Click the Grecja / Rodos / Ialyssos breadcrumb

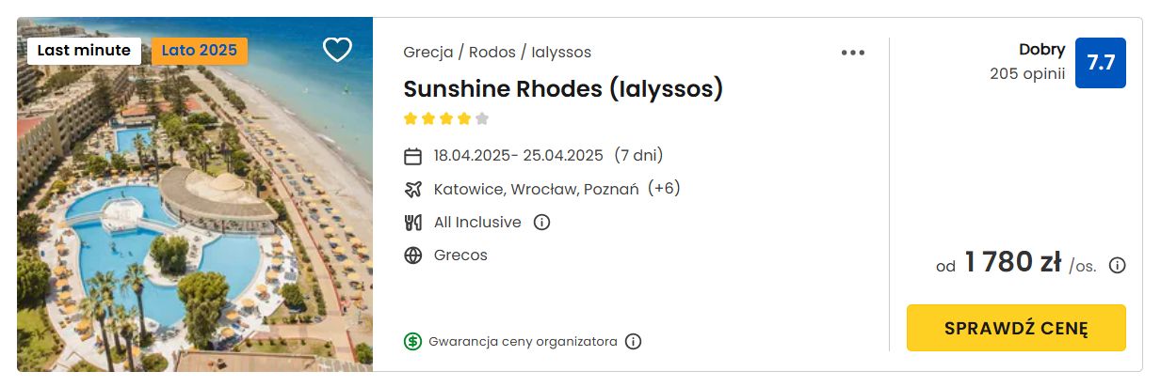(497, 53)
